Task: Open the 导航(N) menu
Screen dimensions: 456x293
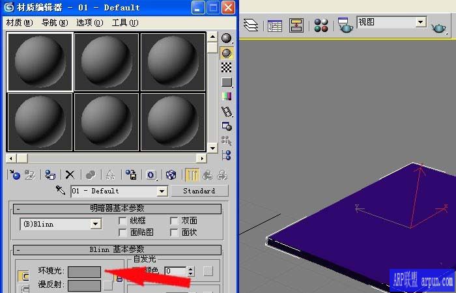Action: tap(55, 23)
